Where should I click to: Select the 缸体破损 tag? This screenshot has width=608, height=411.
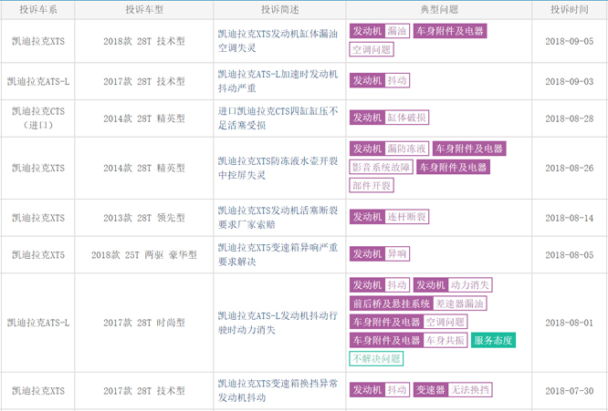tap(406, 118)
